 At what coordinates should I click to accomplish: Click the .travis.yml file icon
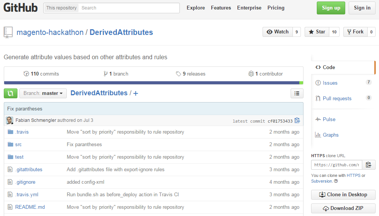pyautogui.click(x=10, y=194)
